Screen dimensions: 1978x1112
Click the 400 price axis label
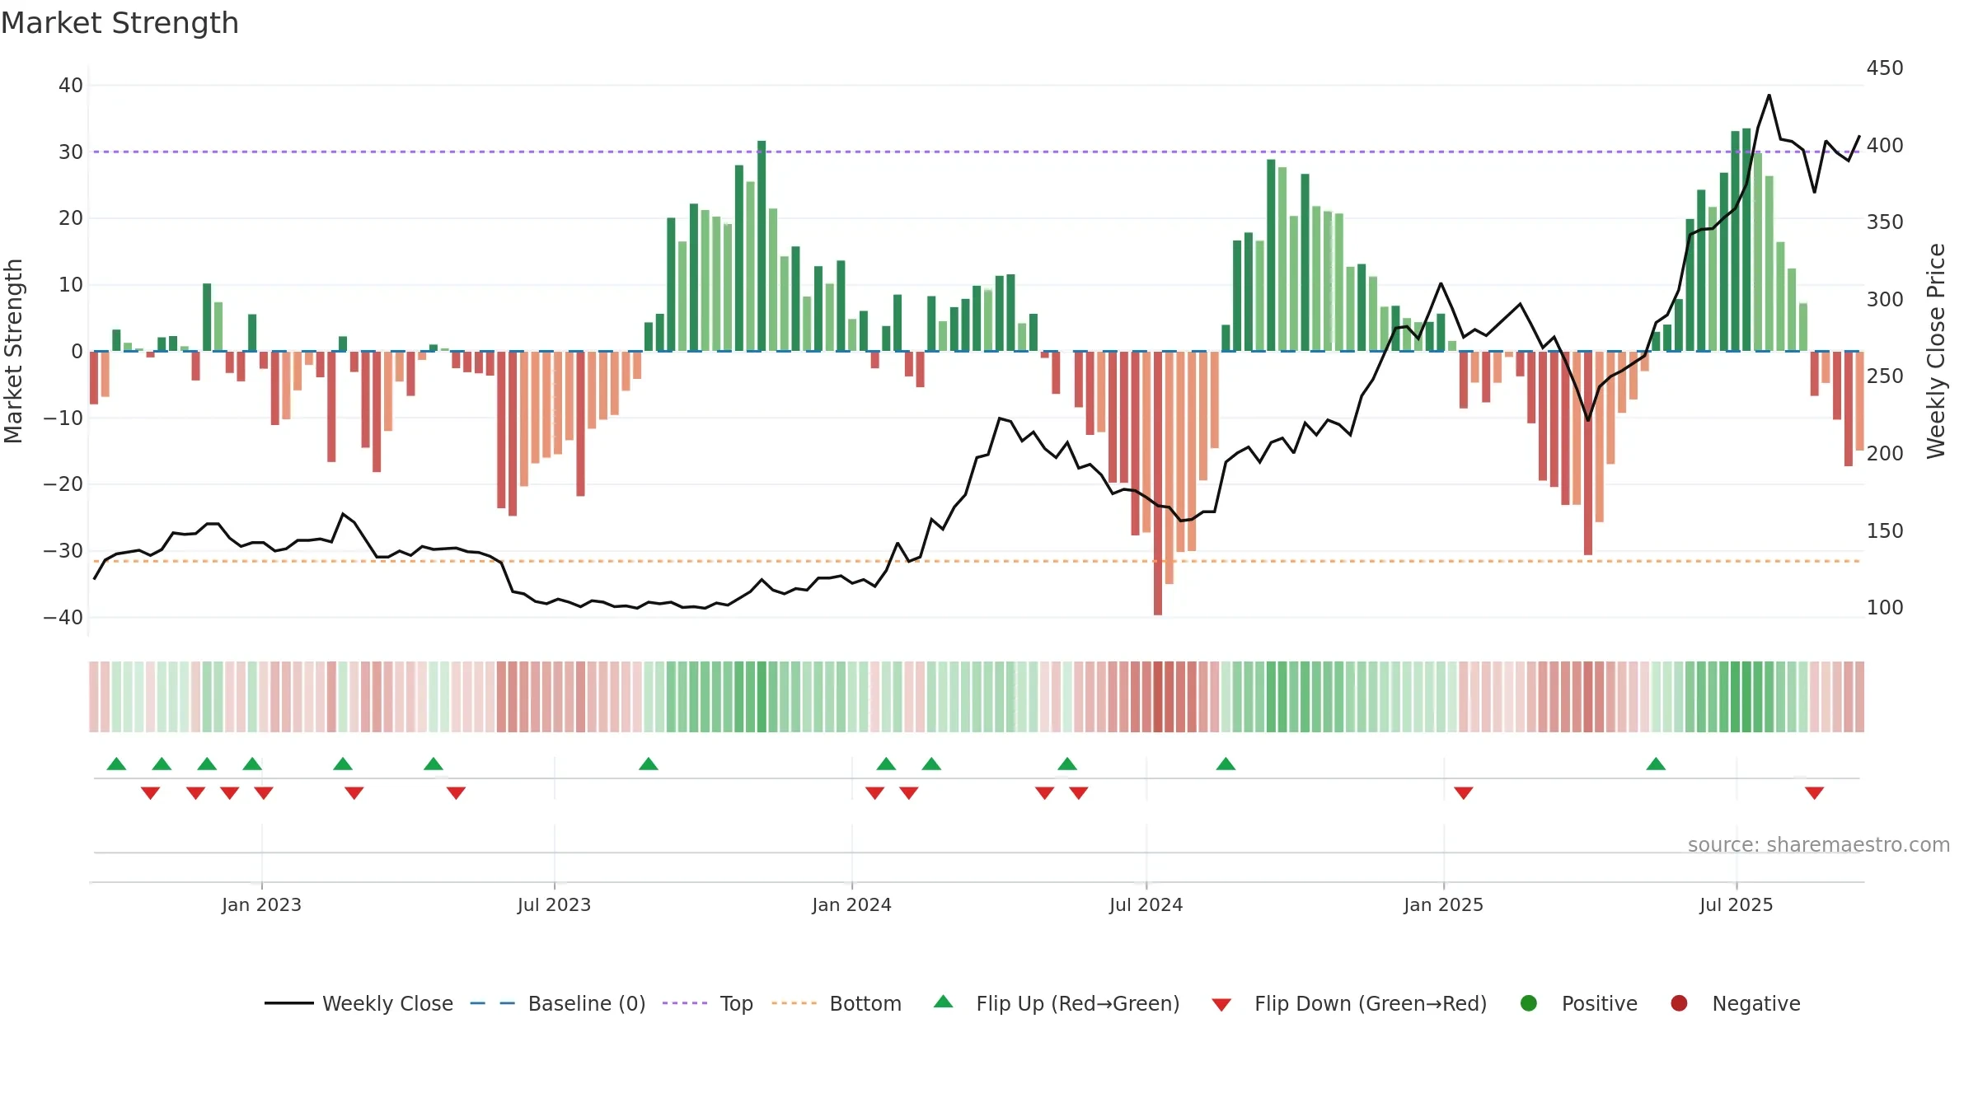1885,145
